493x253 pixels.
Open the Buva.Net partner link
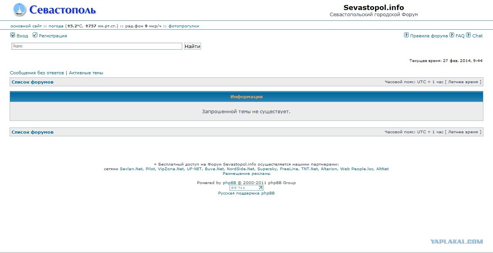(x=215, y=169)
